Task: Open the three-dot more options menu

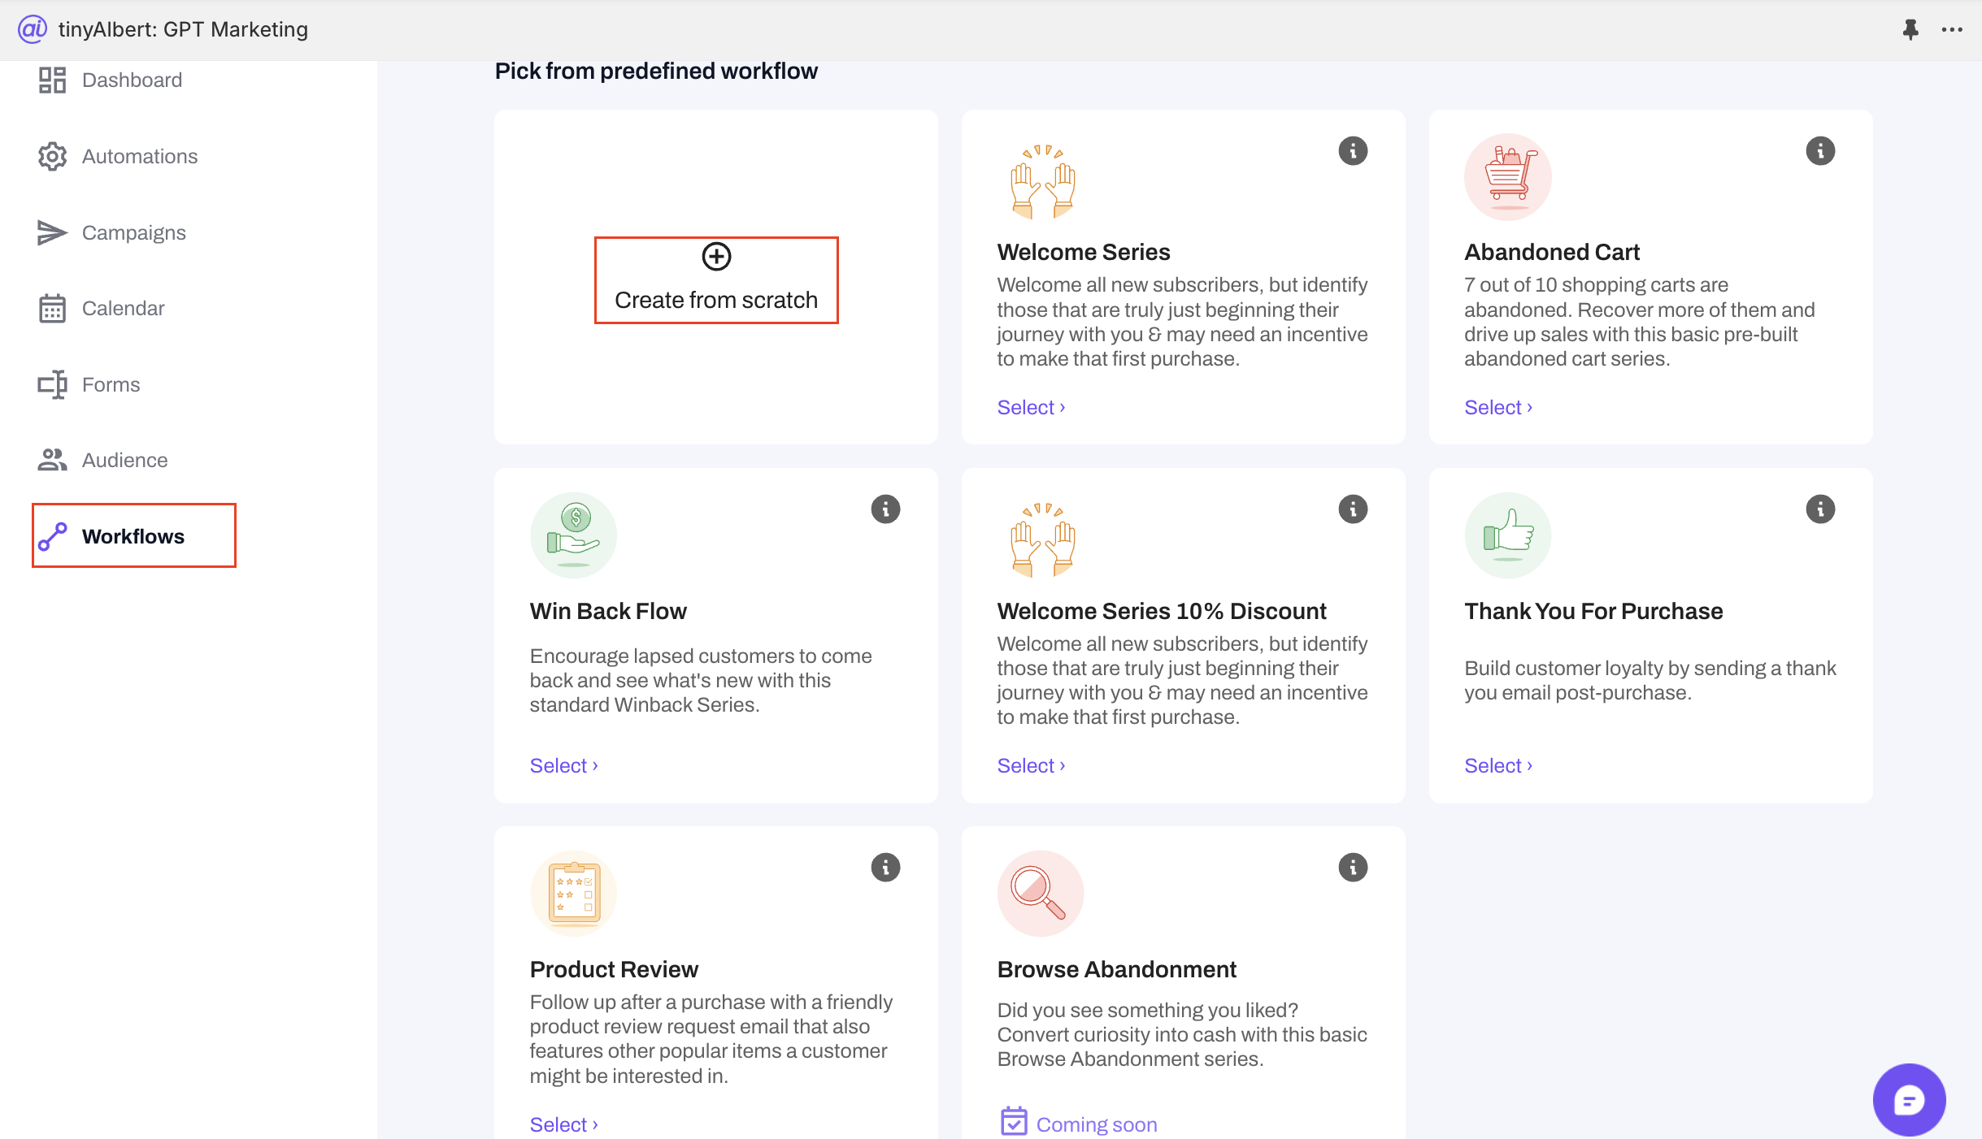Action: coord(1952,30)
